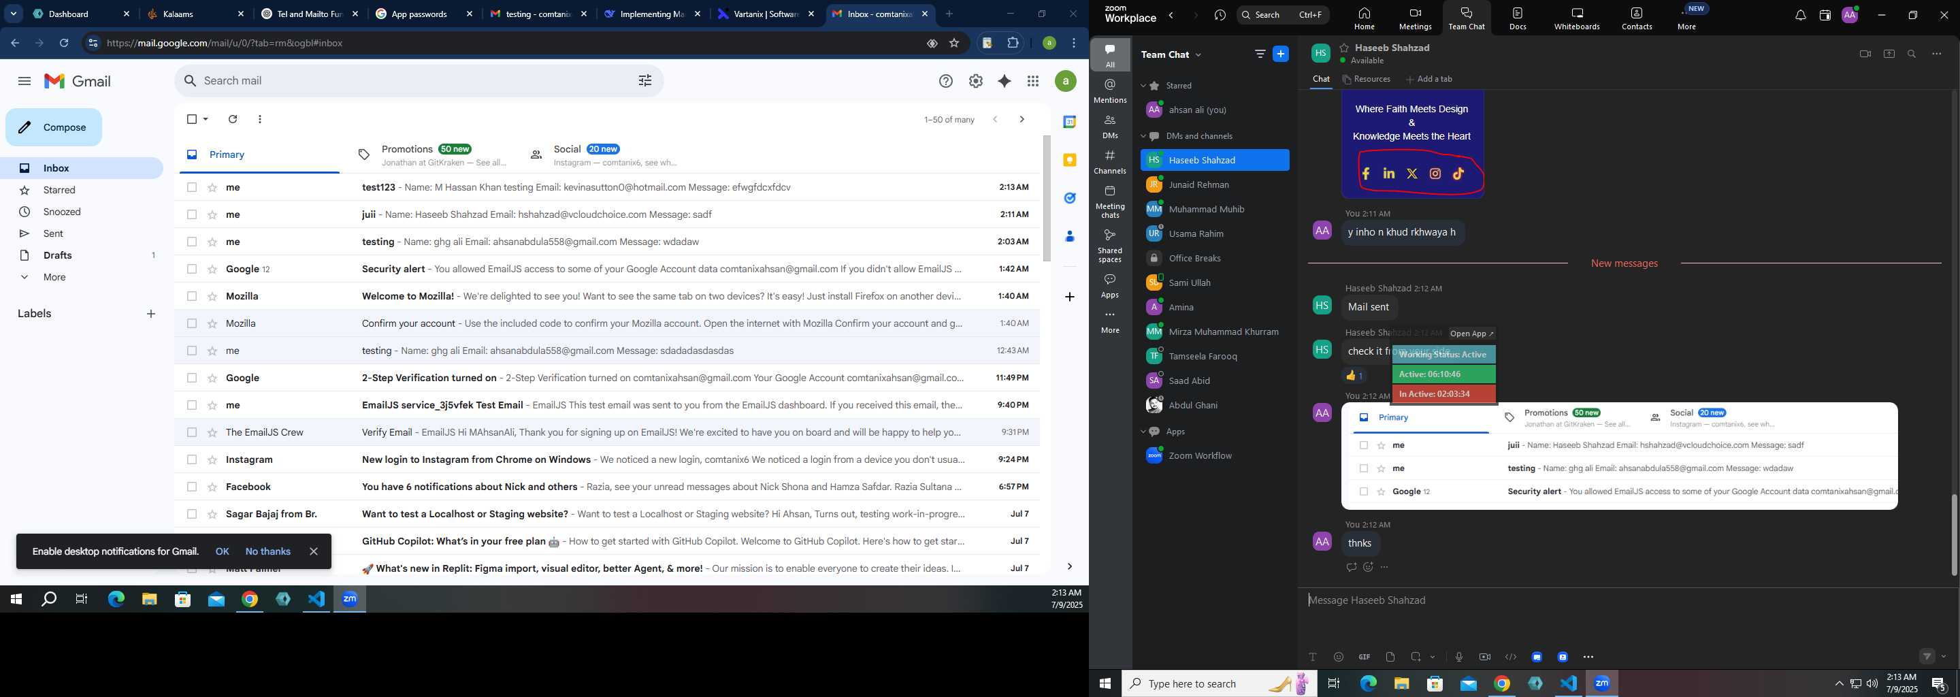Open Google Tasks in Gmail side panel

[1070, 199]
